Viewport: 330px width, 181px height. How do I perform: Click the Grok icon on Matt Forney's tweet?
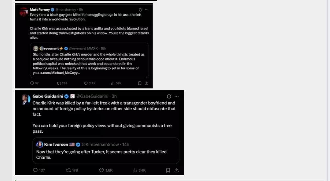pyautogui.click(x=140, y=10)
